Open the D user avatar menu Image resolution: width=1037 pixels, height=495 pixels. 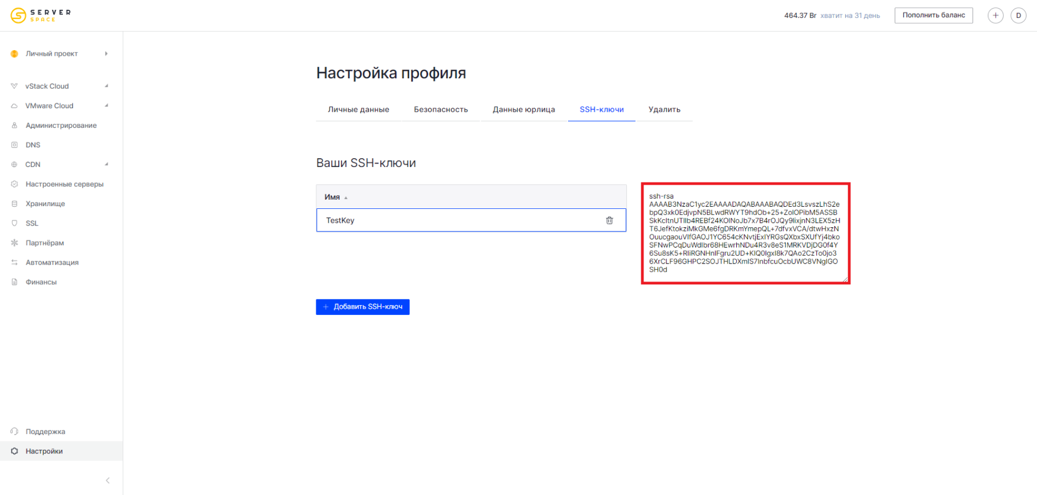click(1019, 16)
